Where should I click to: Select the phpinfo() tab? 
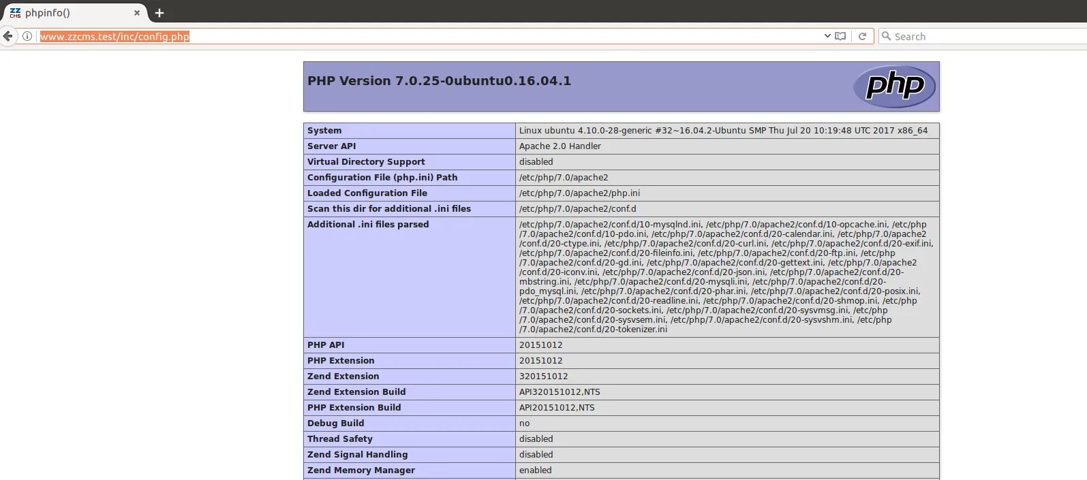[x=68, y=13]
